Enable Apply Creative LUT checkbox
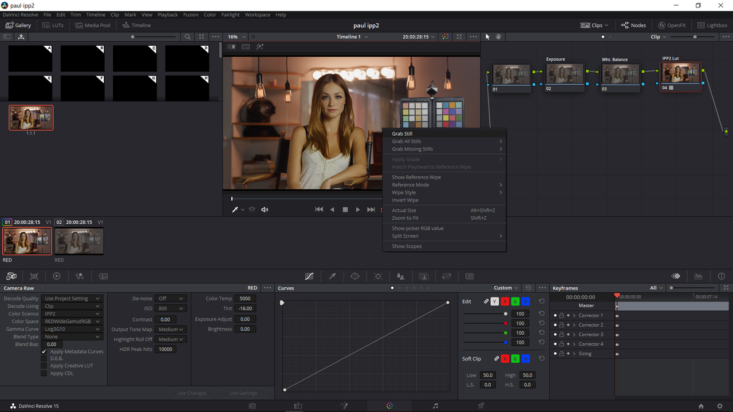The height and width of the screenshot is (412, 733). tap(44, 366)
